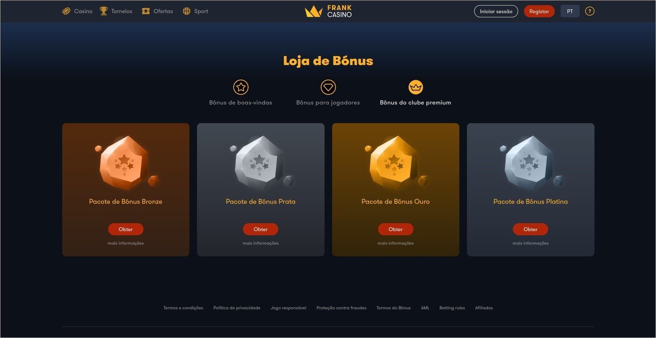Click the Frank Casino crown logo
The height and width of the screenshot is (338, 656).
coord(328,11)
